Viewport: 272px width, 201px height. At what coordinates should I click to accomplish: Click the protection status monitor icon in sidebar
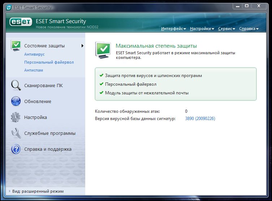16,46
